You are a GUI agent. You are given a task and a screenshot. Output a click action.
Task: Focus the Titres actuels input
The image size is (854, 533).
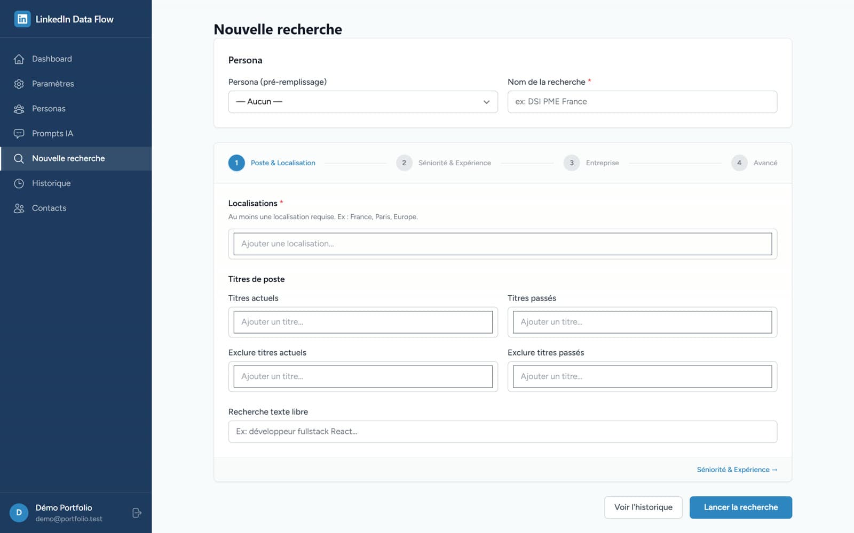[363, 322]
